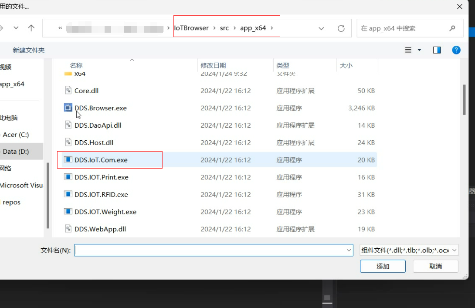The width and height of the screenshot is (475, 308).
Task: Click the DDS.IOT.Print.exe file name
Action: pyautogui.click(x=102, y=177)
